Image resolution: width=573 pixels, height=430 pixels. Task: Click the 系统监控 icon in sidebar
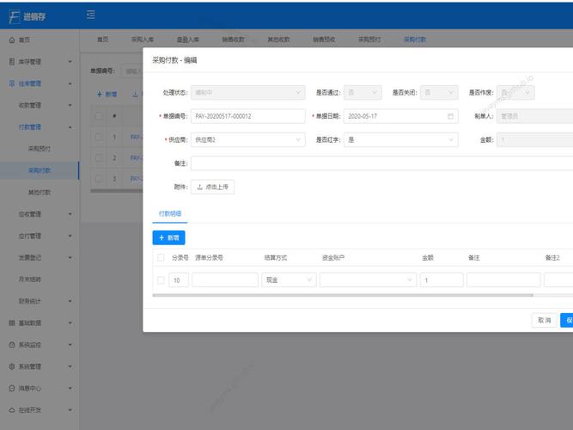[x=11, y=344]
